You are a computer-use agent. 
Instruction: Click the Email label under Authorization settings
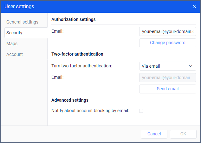point(57,31)
